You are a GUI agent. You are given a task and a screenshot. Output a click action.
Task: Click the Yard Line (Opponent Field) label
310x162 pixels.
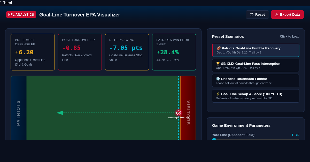pyautogui.click(x=234, y=135)
